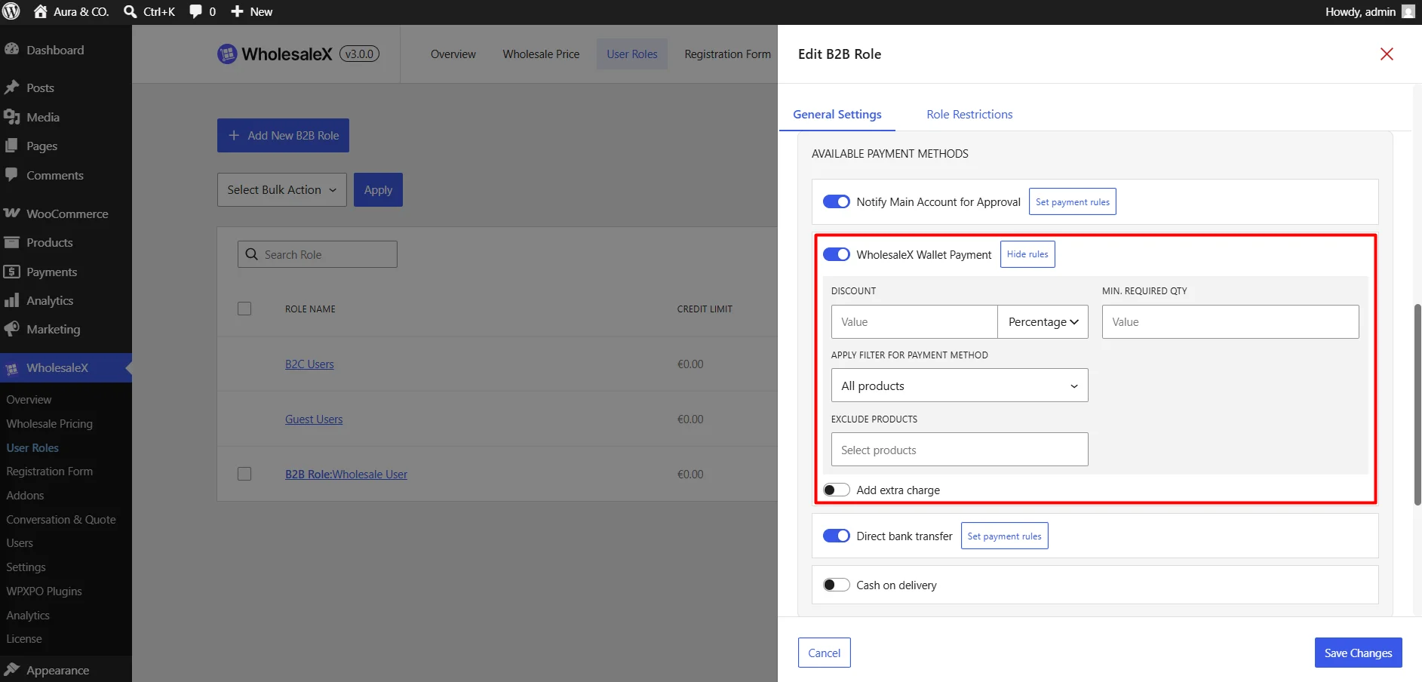Open the Overview tab in WholesaleX header

pos(453,54)
